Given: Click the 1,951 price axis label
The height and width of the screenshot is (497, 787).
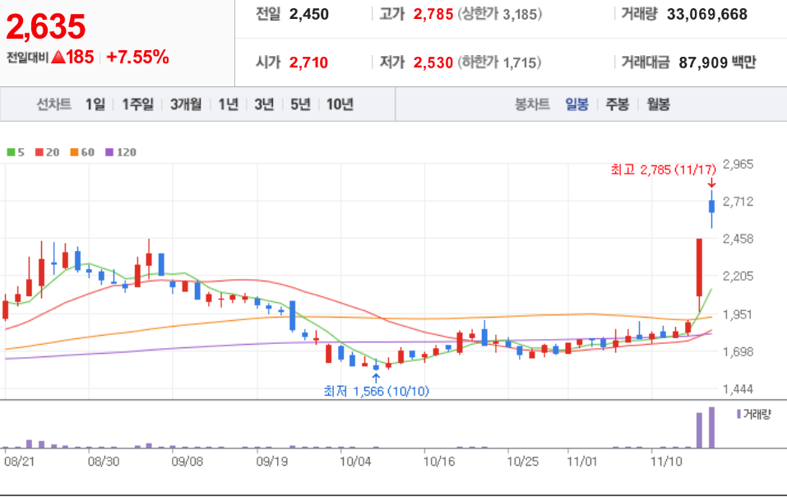Looking at the screenshot, I should click(738, 314).
